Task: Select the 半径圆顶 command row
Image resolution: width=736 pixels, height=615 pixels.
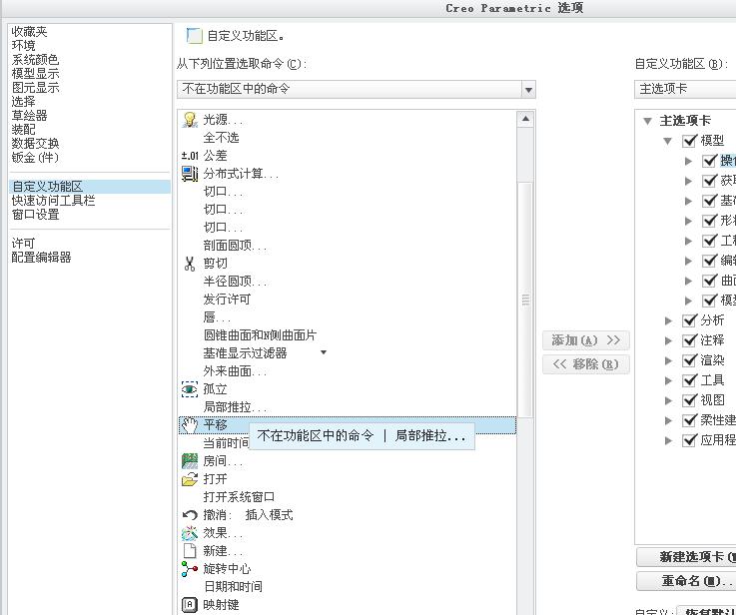Action: (x=347, y=282)
